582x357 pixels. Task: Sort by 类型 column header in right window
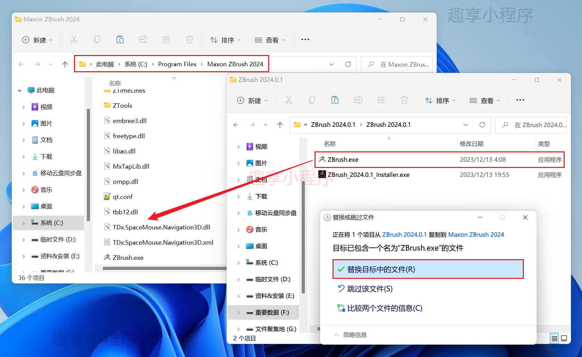coord(544,144)
